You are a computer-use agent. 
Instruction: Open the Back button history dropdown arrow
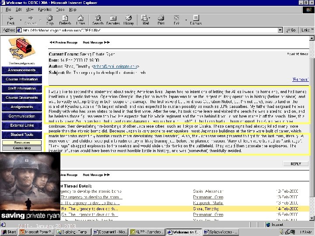click(21, 20)
